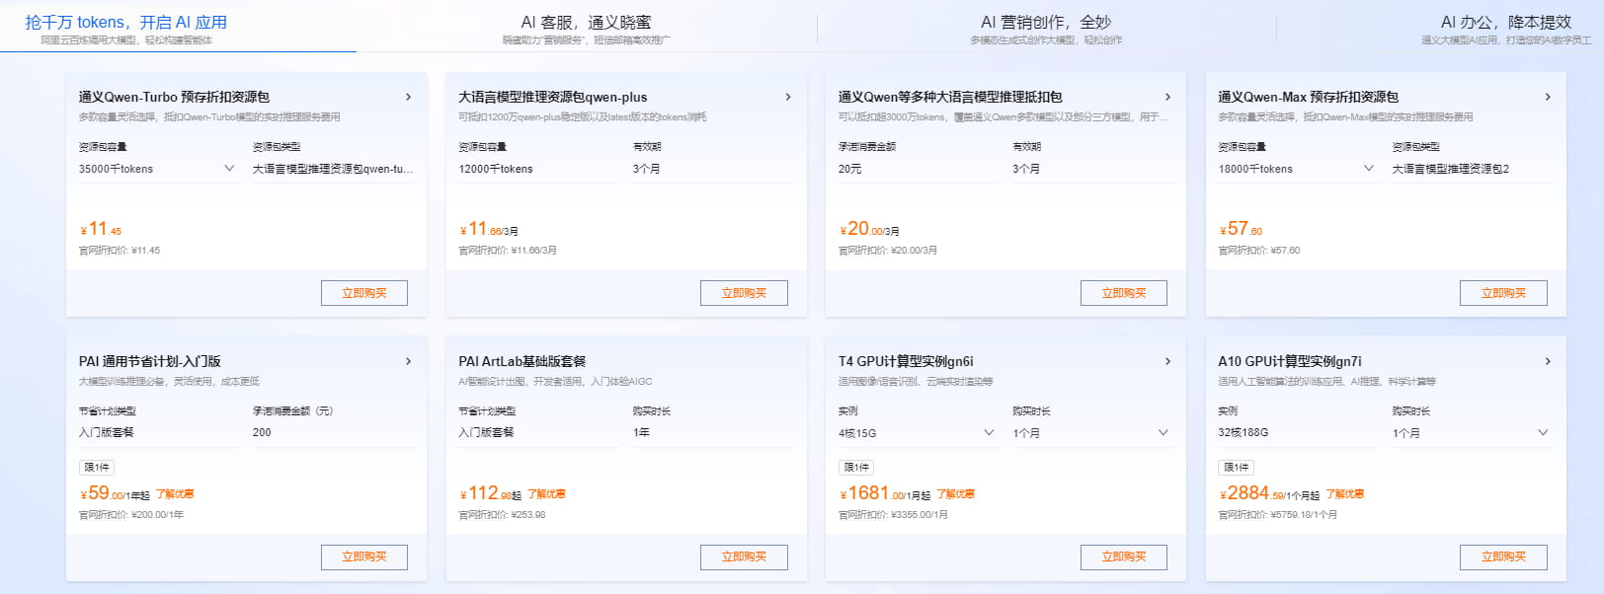Open the PAI 通用节省计划-入门版 title
Image resolution: width=1604 pixels, height=594 pixels.
point(150,361)
